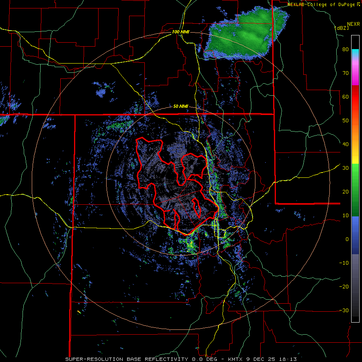Click the 30 value on the dBZ scale
This screenshot has height=362, width=362.
click(x=346, y=168)
